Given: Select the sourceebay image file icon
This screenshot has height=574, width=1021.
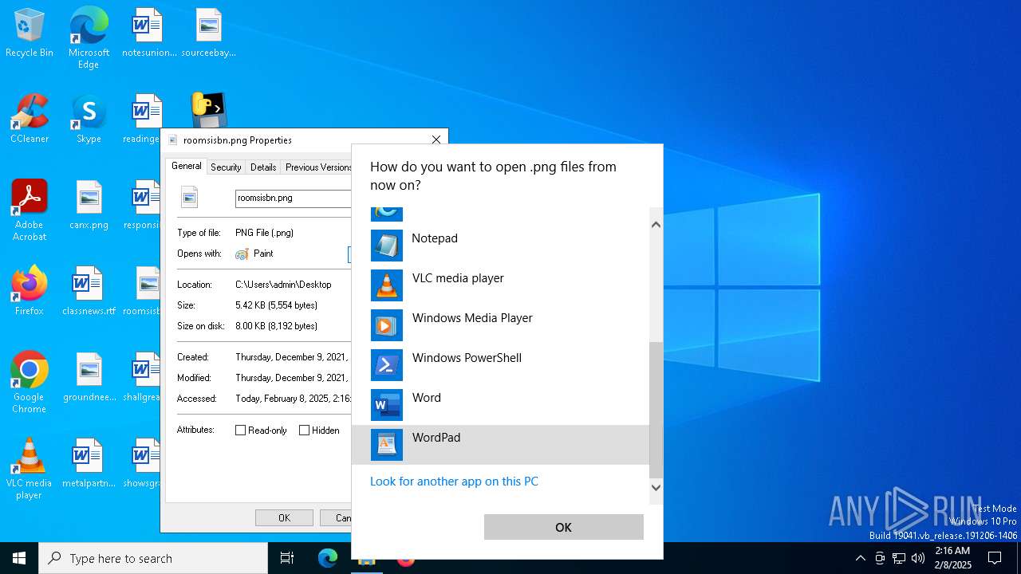Looking at the screenshot, I should [208, 34].
